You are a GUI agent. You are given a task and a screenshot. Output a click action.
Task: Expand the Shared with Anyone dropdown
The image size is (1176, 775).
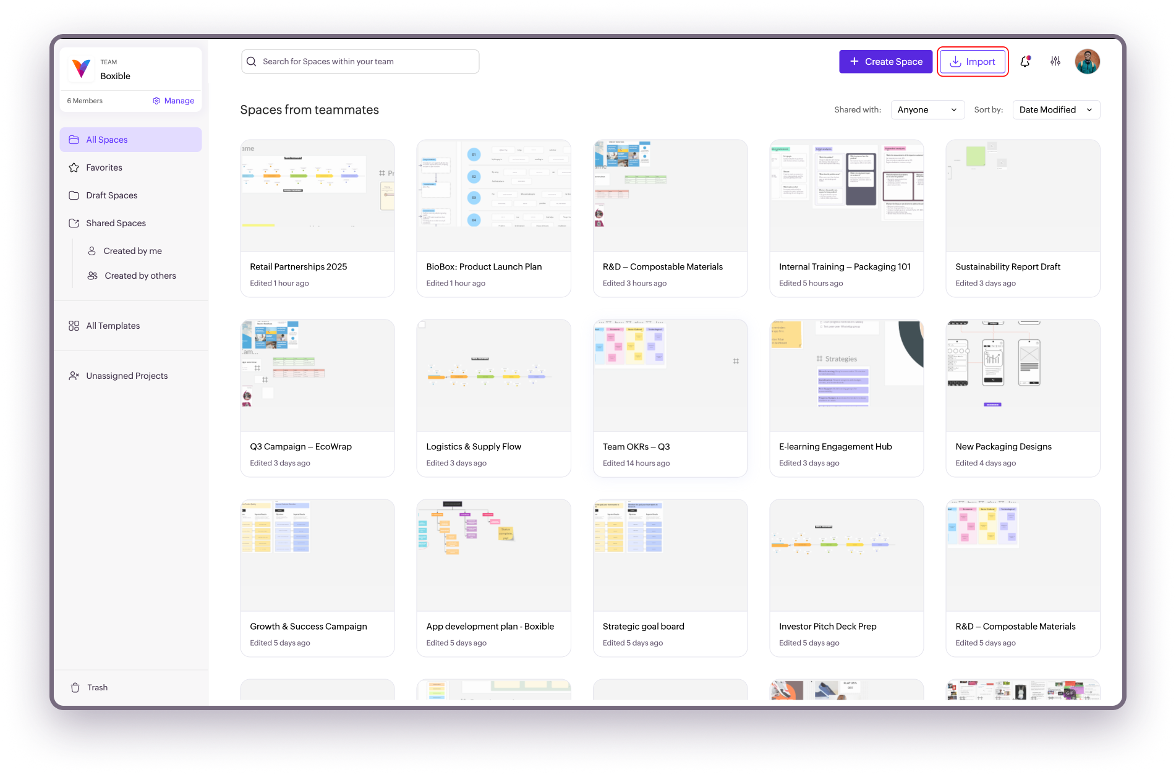click(x=927, y=109)
